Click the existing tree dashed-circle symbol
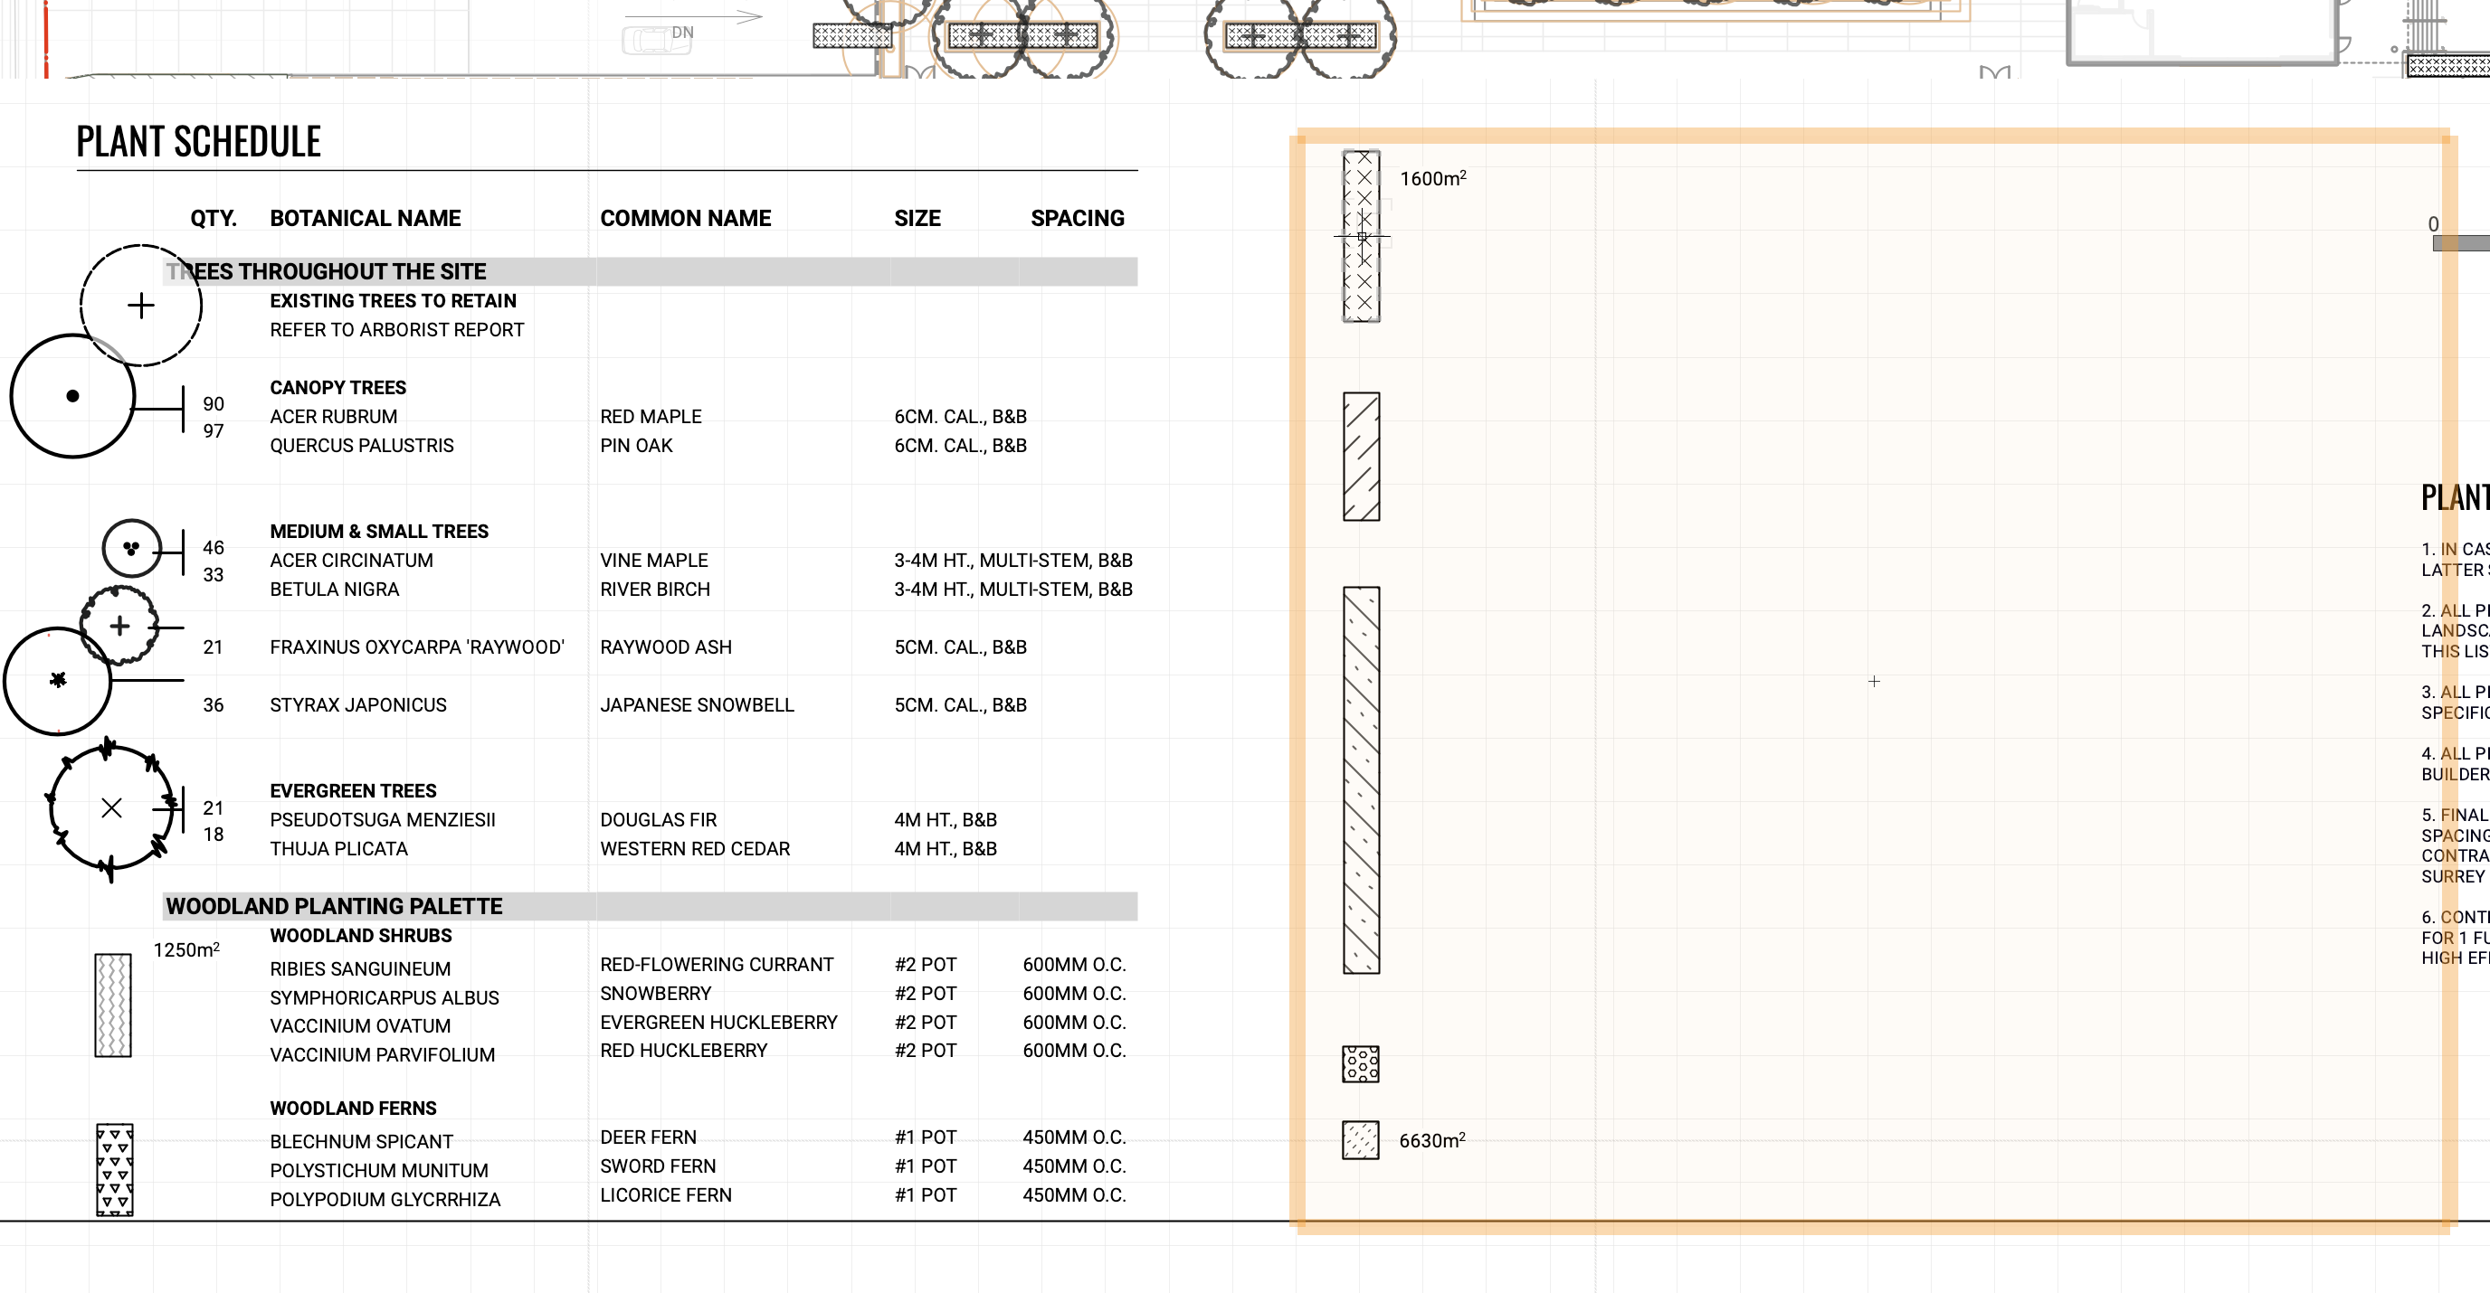 (141, 305)
